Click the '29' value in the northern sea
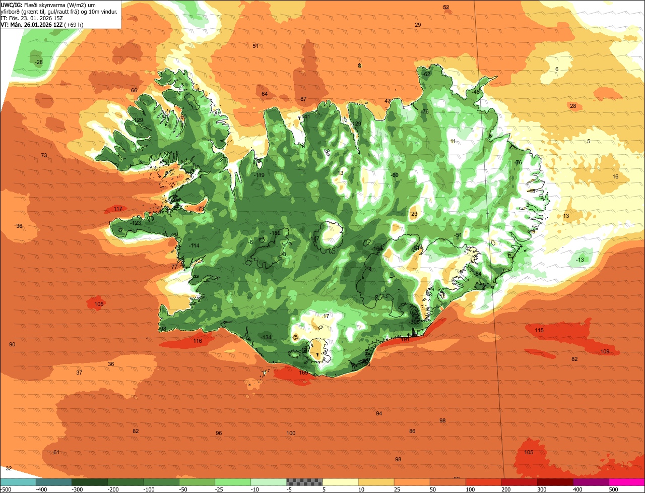The image size is (645, 493). 418,25
